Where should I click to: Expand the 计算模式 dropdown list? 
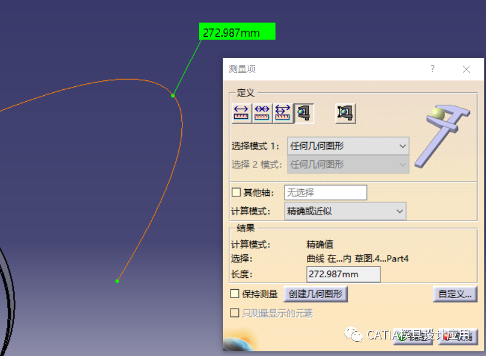pyautogui.click(x=345, y=211)
